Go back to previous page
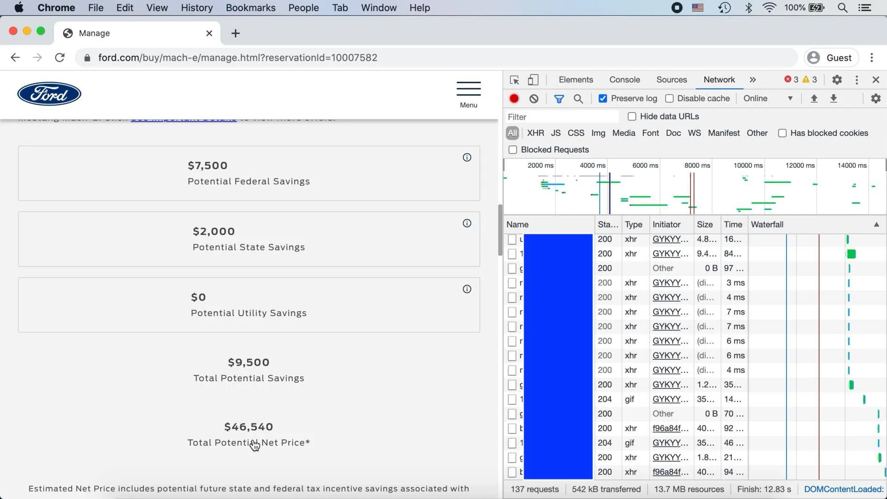Viewport: 887px width, 499px height. pyautogui.click(x=15, y=57)
